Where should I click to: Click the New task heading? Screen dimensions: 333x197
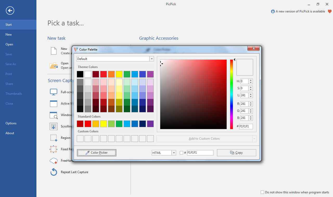pos(56,38)
